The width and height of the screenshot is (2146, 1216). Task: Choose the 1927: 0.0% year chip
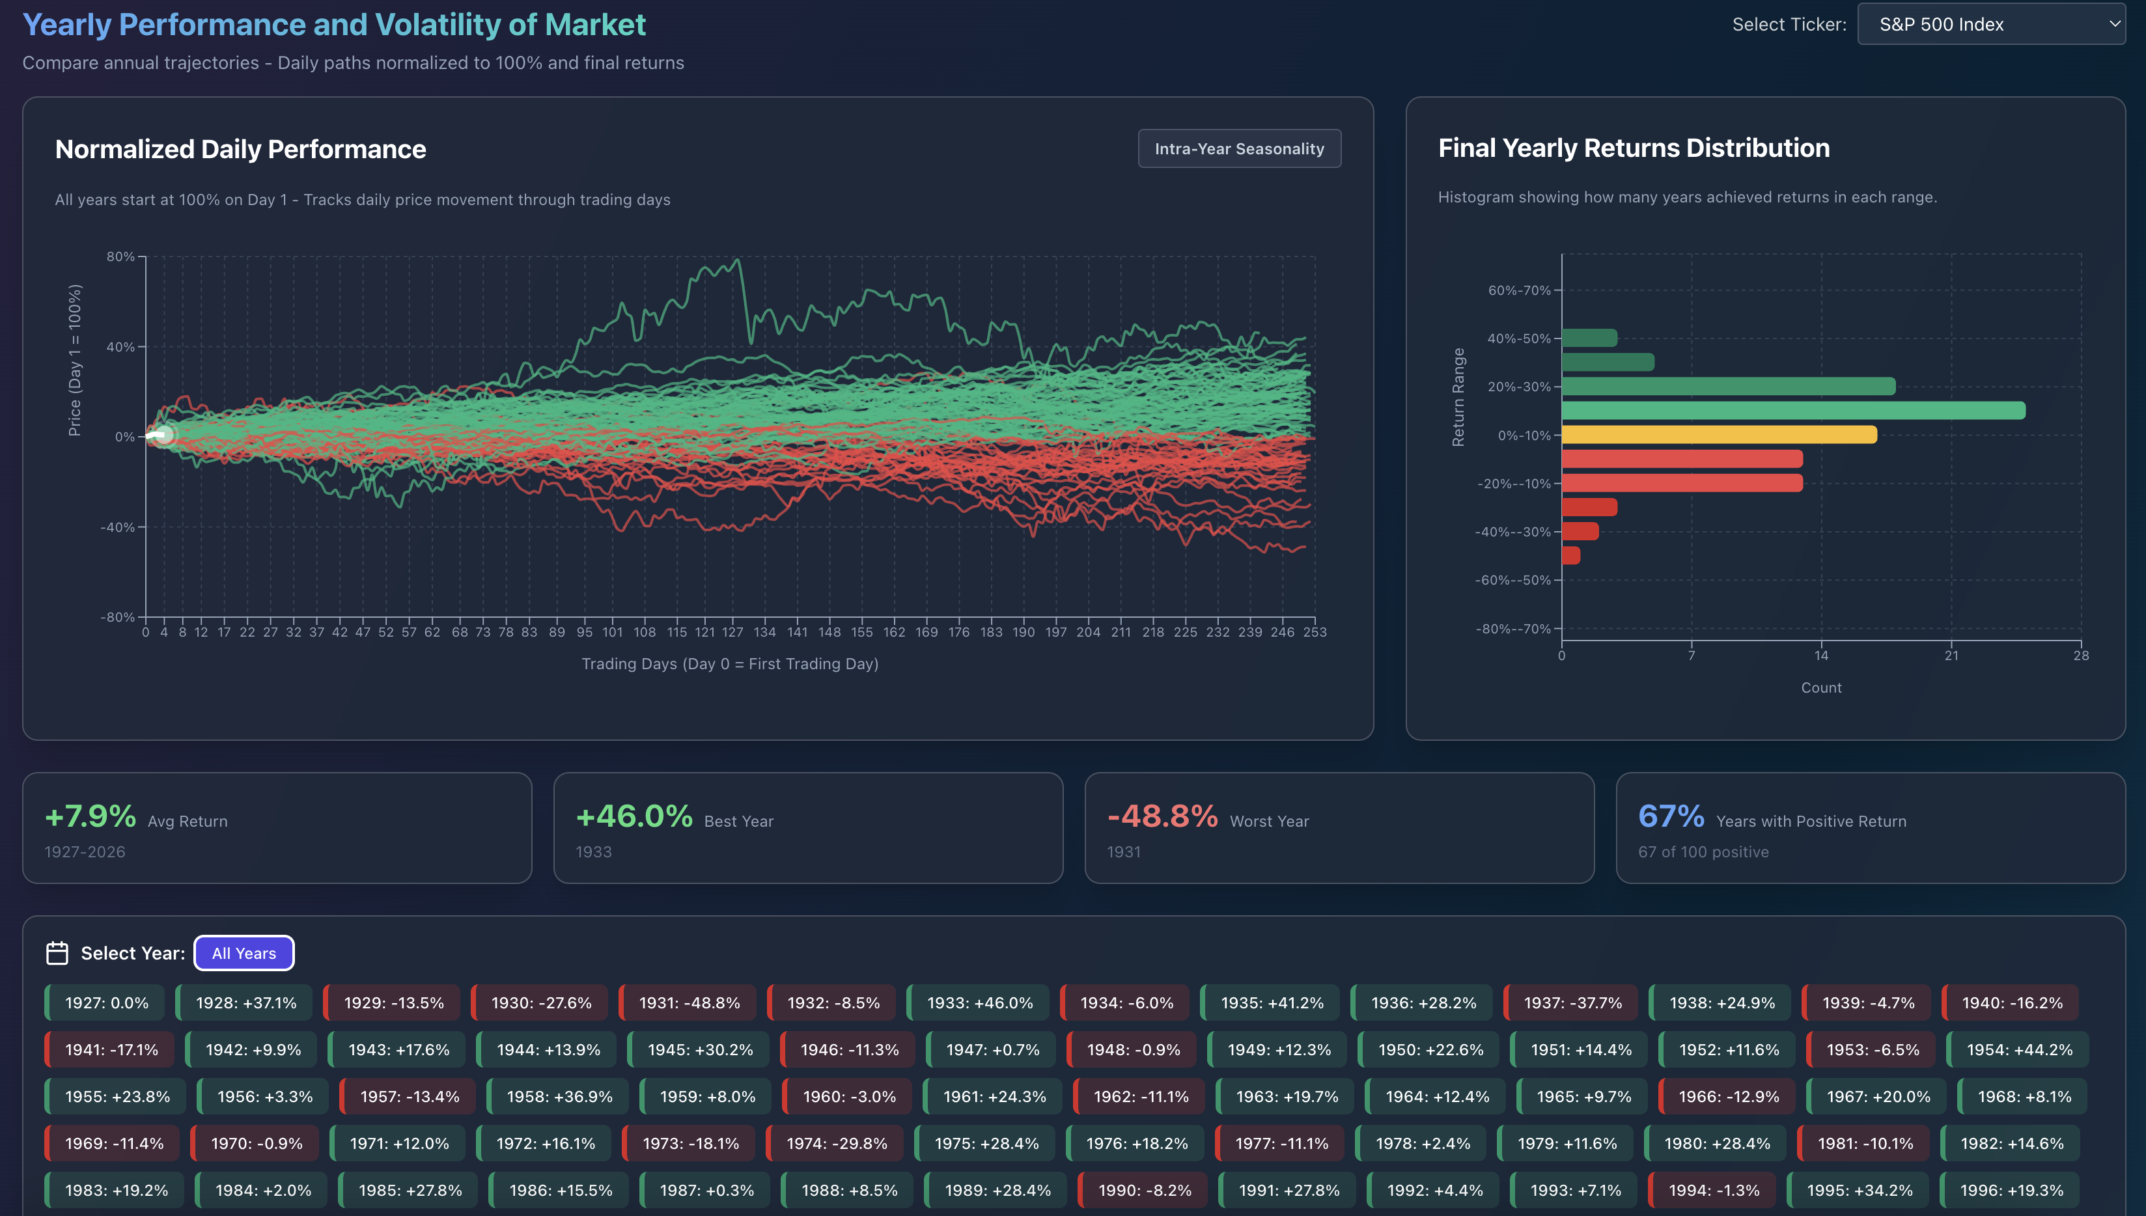pos(104,1002)
